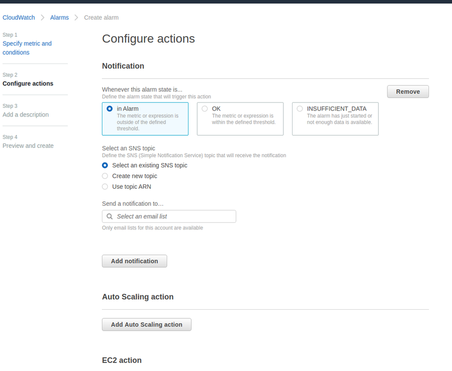Click the breadcrumb chevron after CloudWatch
The width and height of the screenshot is (452, 371).
point(43,18)
